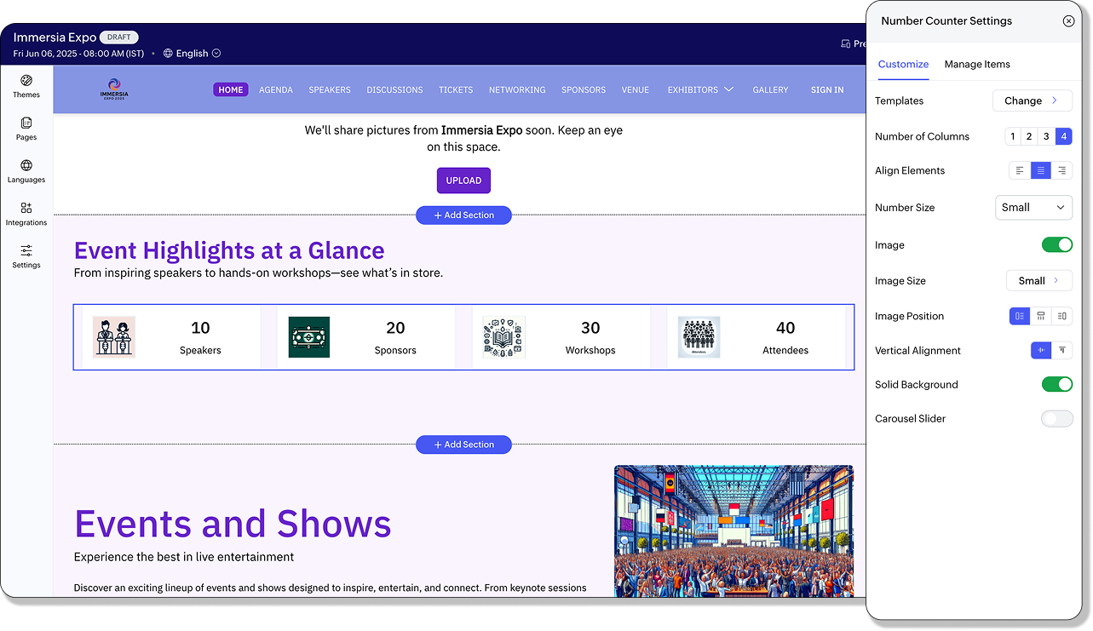The height and width of the screenshot is (631, 1093).
Task: Click the Sponsors counter image
Action: [x=309, y=337]
